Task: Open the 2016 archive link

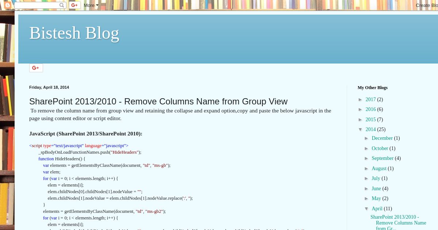Action: (x=370, y=109)
